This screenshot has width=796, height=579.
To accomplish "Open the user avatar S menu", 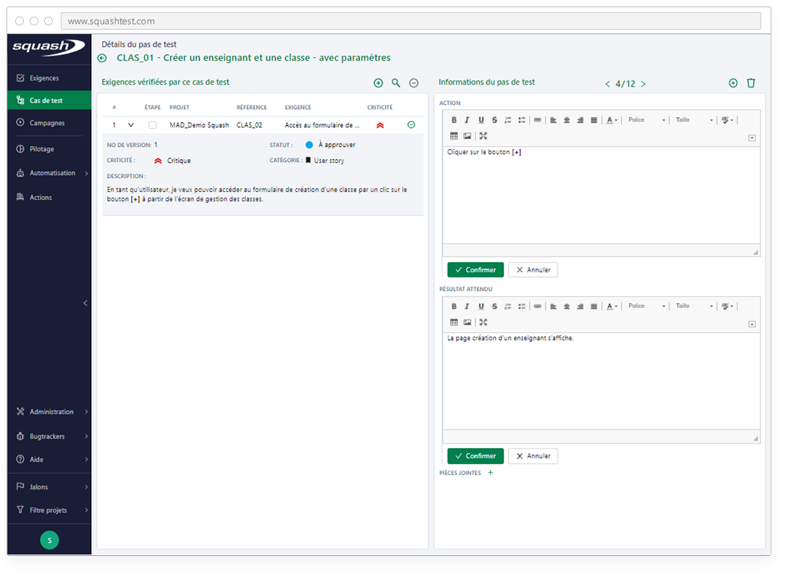I will (49, 541).
